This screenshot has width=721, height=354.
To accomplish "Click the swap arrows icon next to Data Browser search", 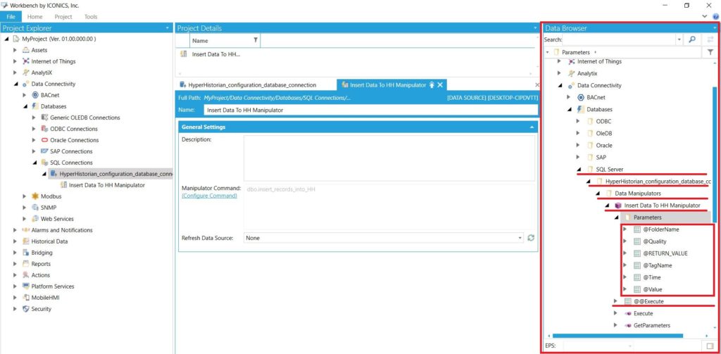I will coord(710,39).
